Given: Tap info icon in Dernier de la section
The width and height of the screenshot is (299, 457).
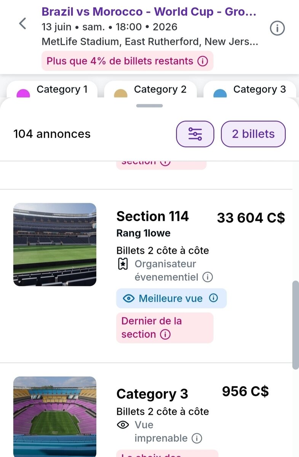Looking at the screenshot, I should tap(165, 334).
